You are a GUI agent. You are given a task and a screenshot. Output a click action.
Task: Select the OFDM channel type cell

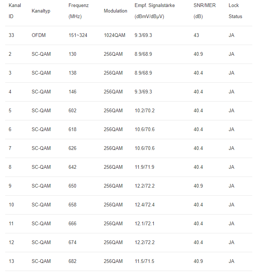[39, 35]
